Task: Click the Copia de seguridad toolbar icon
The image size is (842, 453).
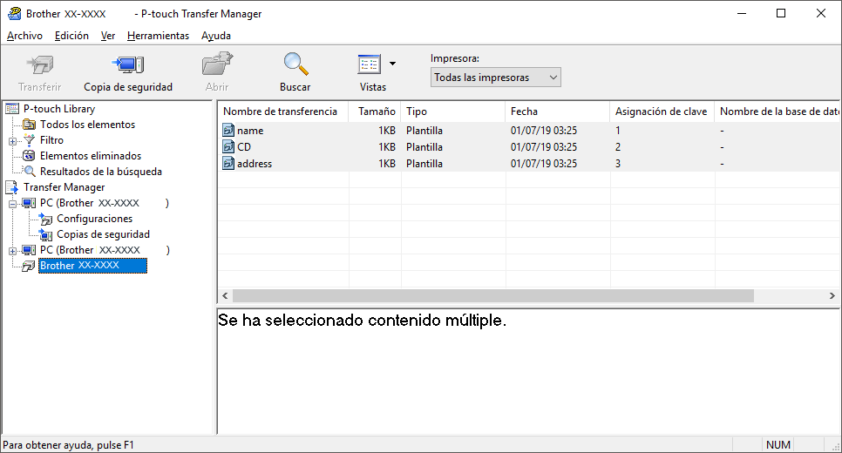Action: point(128,65)
